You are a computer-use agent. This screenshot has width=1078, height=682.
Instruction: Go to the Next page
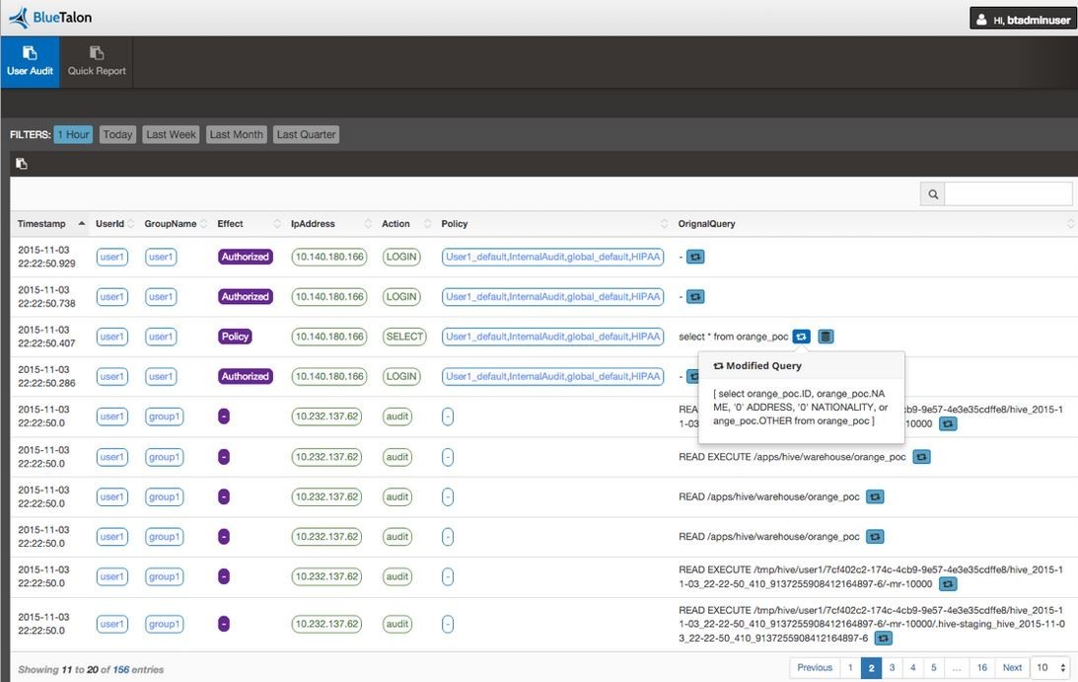coord(1012,667)
